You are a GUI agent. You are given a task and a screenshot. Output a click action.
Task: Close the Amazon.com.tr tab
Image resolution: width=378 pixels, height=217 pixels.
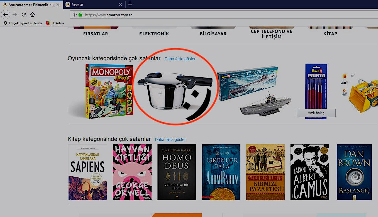[58, 5]
